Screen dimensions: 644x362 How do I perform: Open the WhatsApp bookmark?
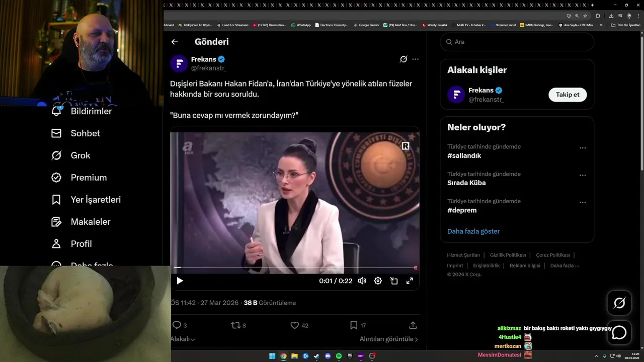tap(301, 25)
